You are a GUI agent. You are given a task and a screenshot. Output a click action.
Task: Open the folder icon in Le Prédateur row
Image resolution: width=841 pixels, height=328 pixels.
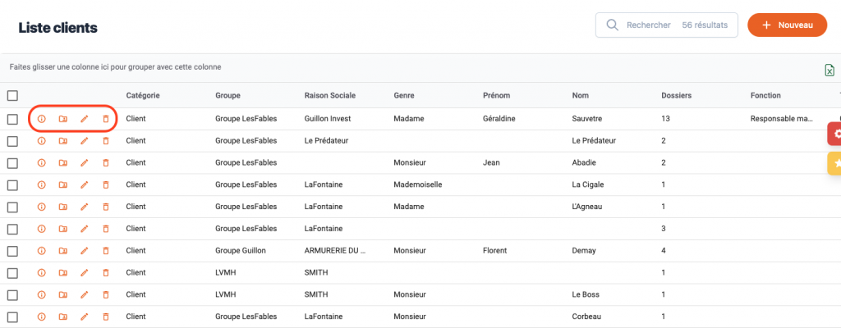pos(63,141)
